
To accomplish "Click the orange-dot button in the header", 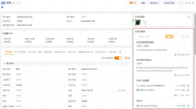I will [133, 3].
